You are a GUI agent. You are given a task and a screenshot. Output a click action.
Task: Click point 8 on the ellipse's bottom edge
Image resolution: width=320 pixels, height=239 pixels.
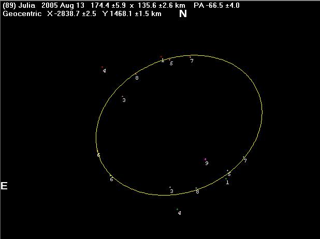(196, 188)
